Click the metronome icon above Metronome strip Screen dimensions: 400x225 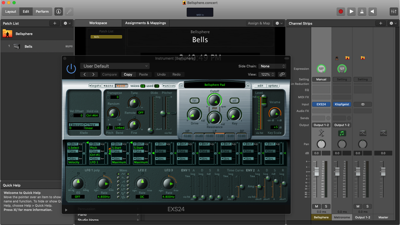click(x=337, y=58)
